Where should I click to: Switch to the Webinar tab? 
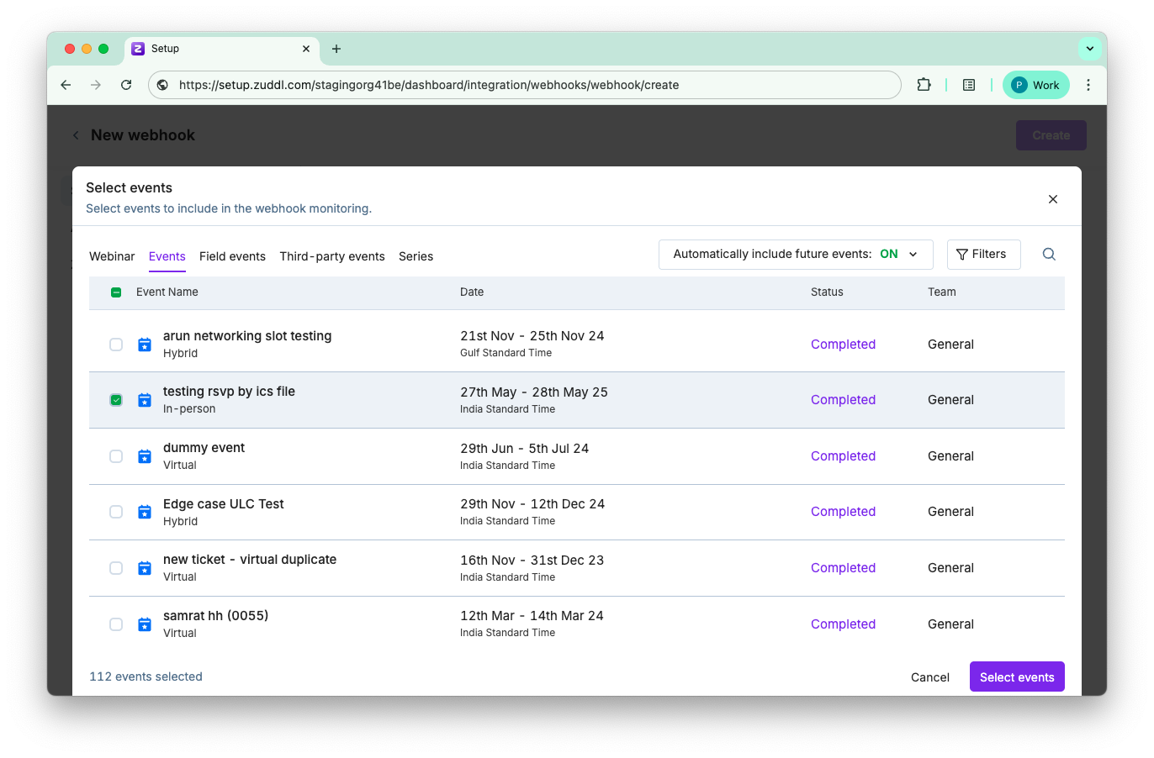pos(112,256)
